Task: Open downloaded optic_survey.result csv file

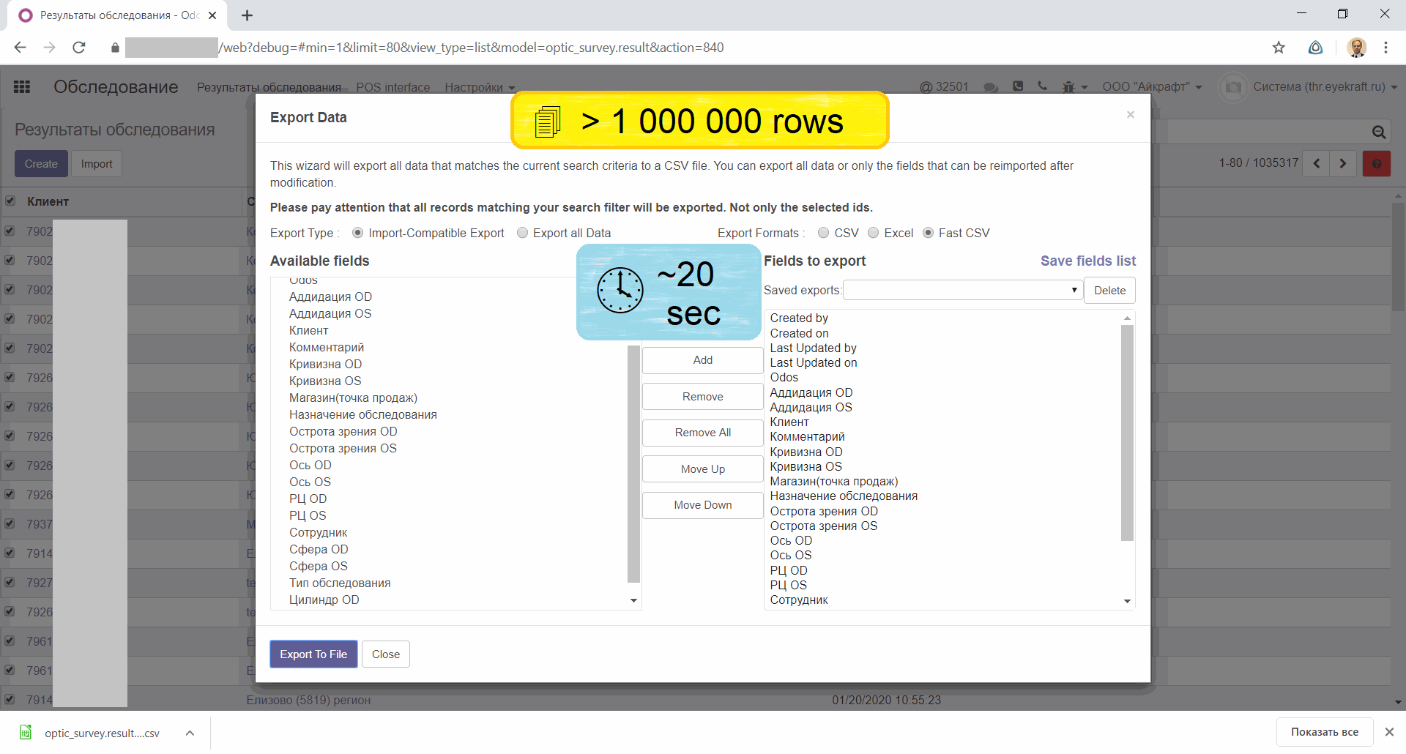Action: (101, 733)
